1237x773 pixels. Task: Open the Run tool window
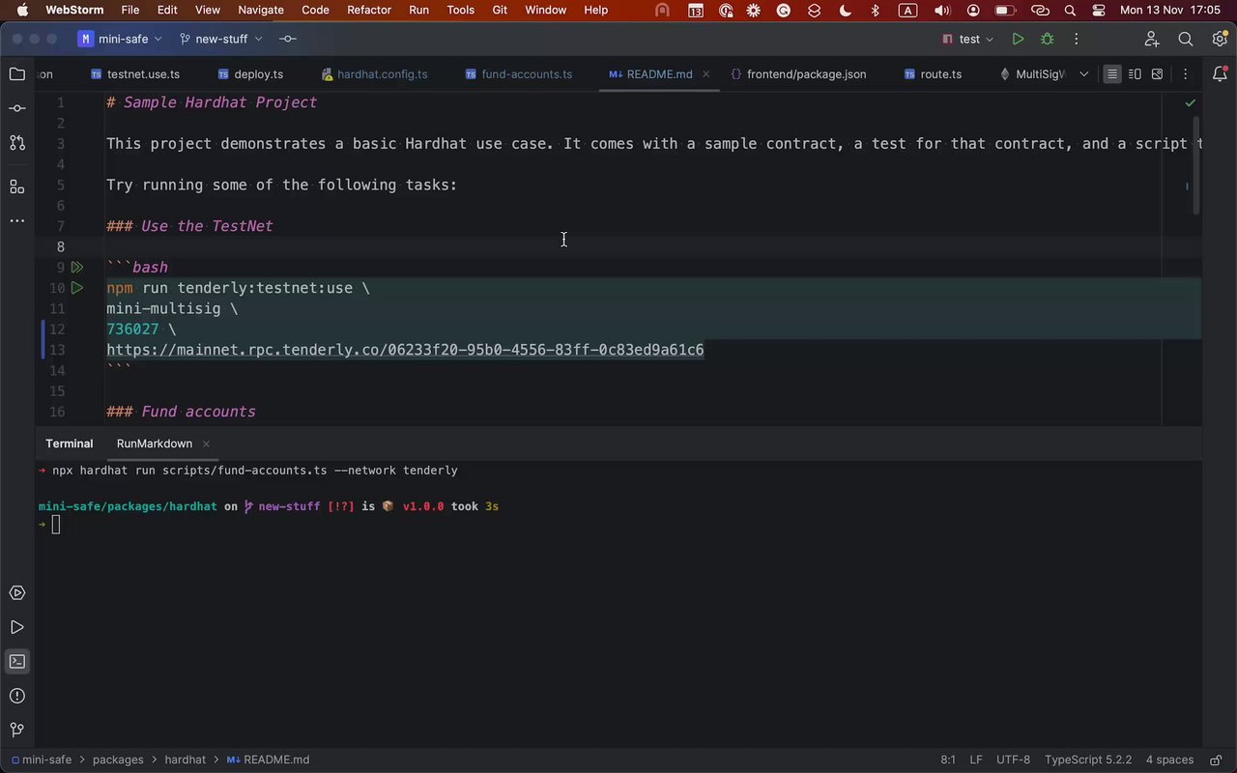(16, 627)
